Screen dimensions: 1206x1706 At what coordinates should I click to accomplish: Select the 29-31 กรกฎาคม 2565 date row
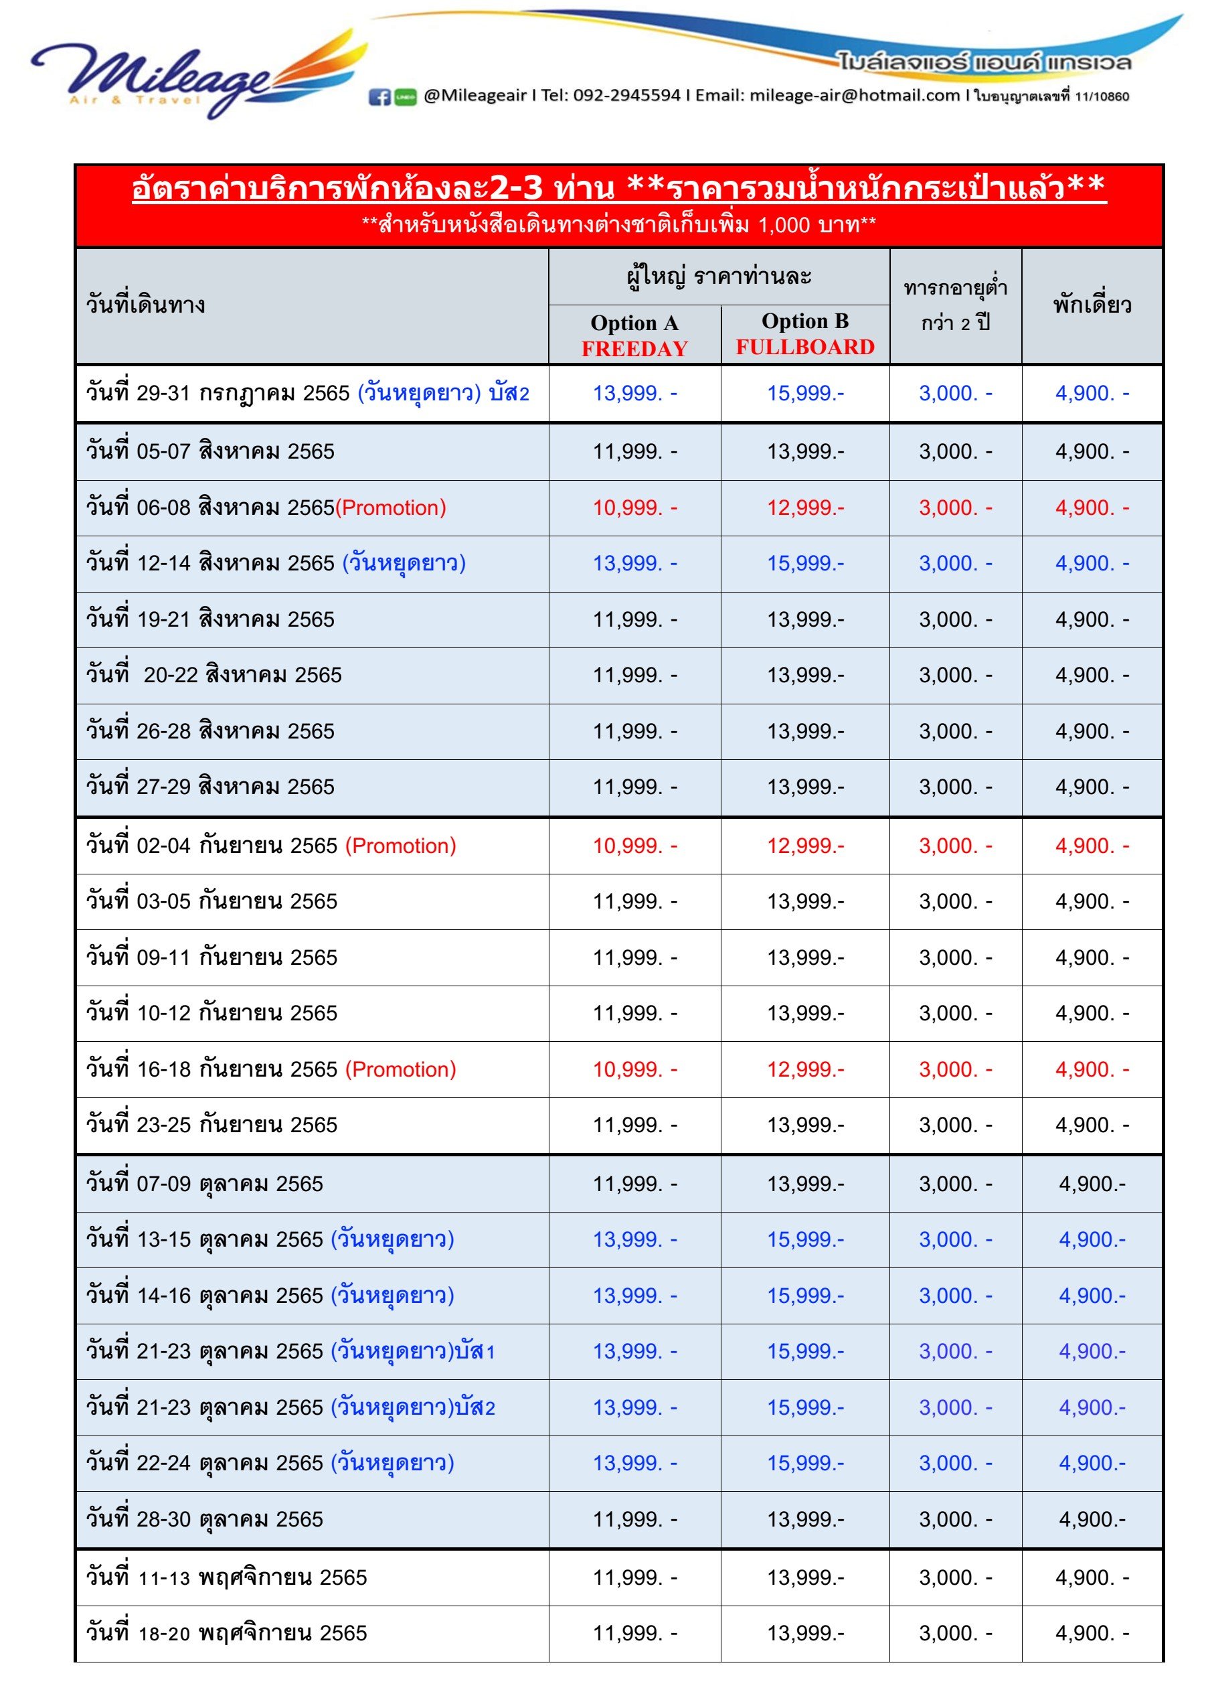618,393
